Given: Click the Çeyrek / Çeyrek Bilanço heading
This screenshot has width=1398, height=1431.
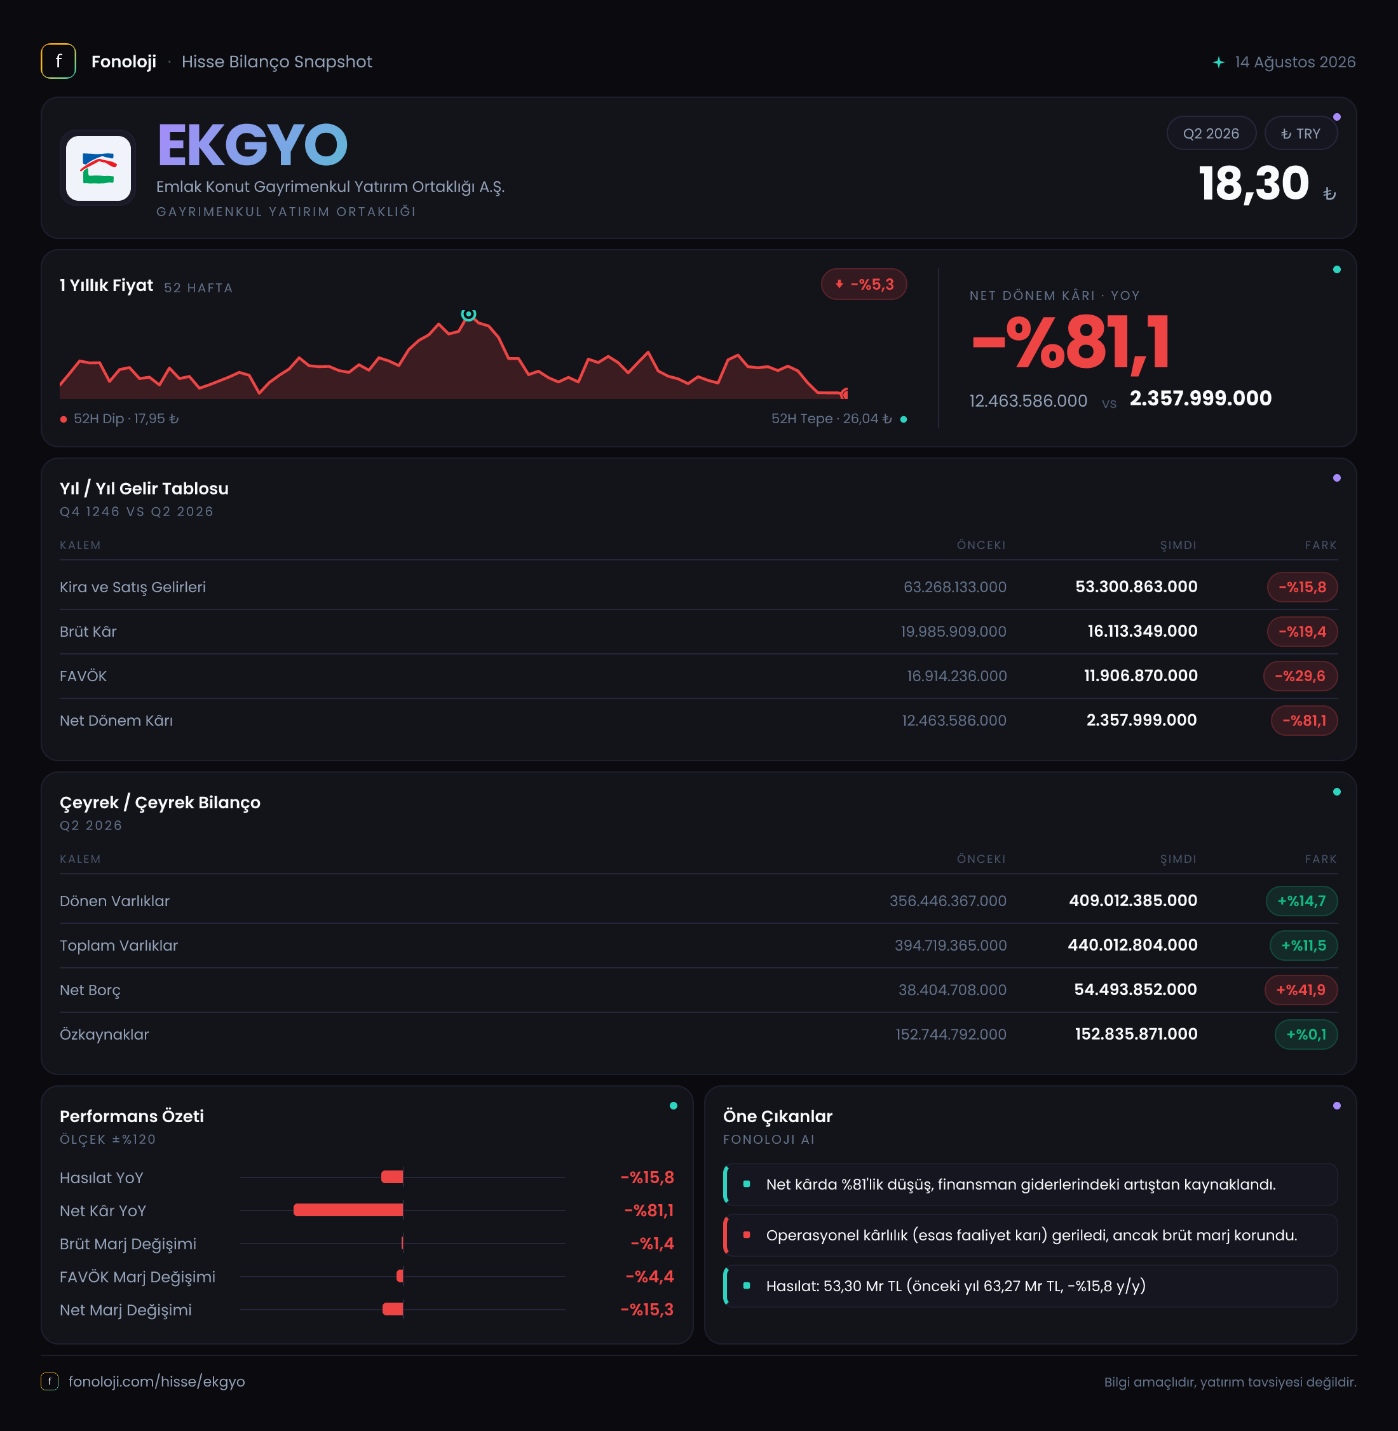Looking at the screenshot, I should [159, 803].
